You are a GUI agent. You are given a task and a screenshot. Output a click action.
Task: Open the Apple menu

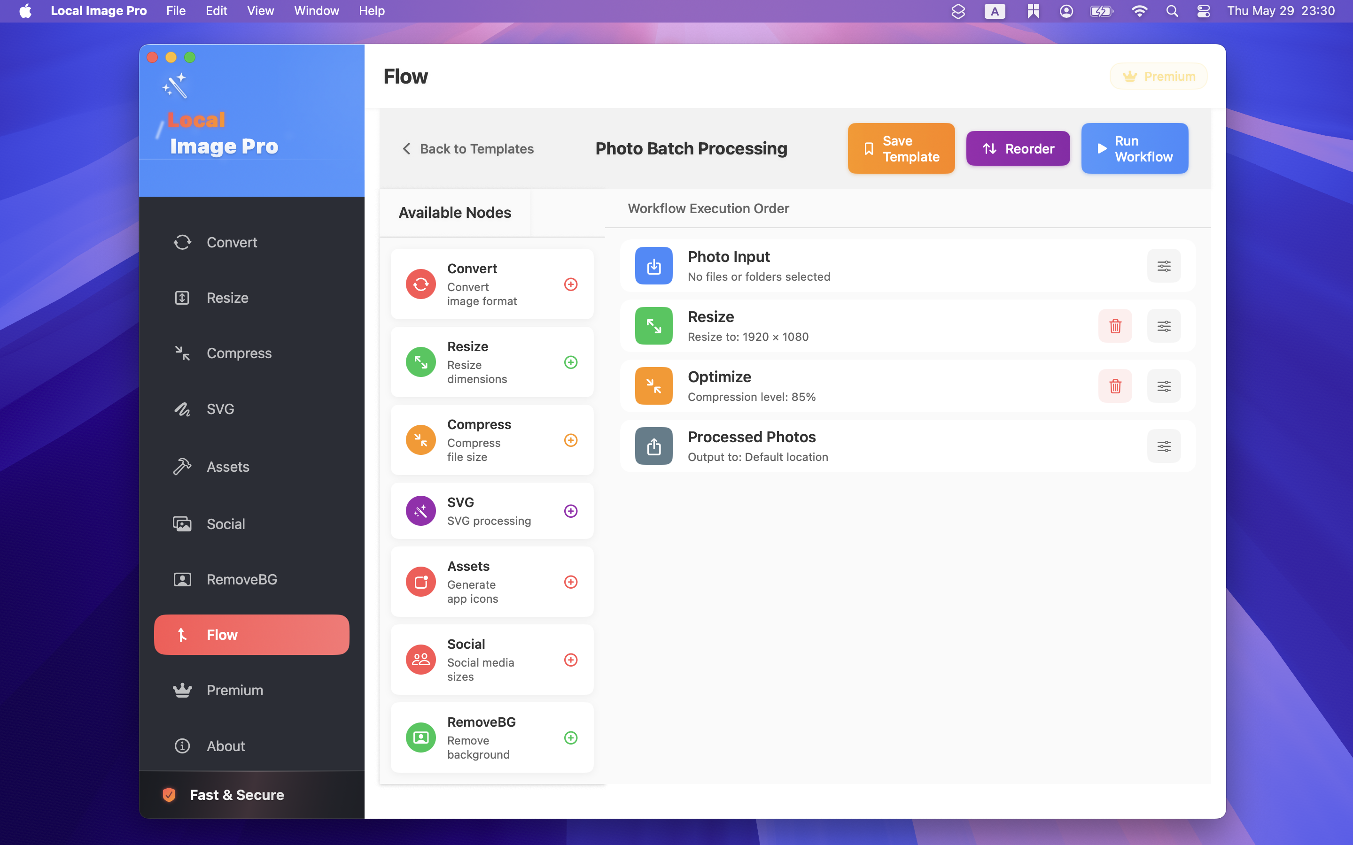pos(25,11)
